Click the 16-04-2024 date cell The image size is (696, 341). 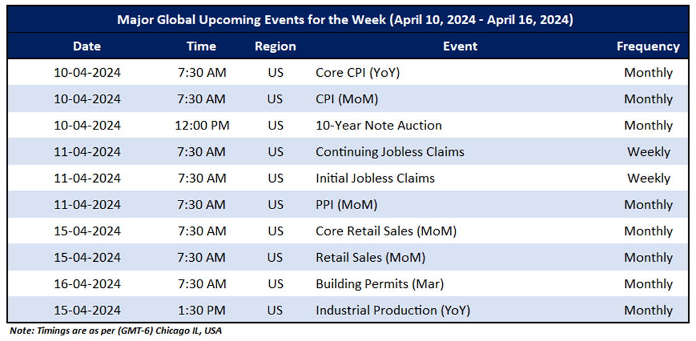[87, 284]
